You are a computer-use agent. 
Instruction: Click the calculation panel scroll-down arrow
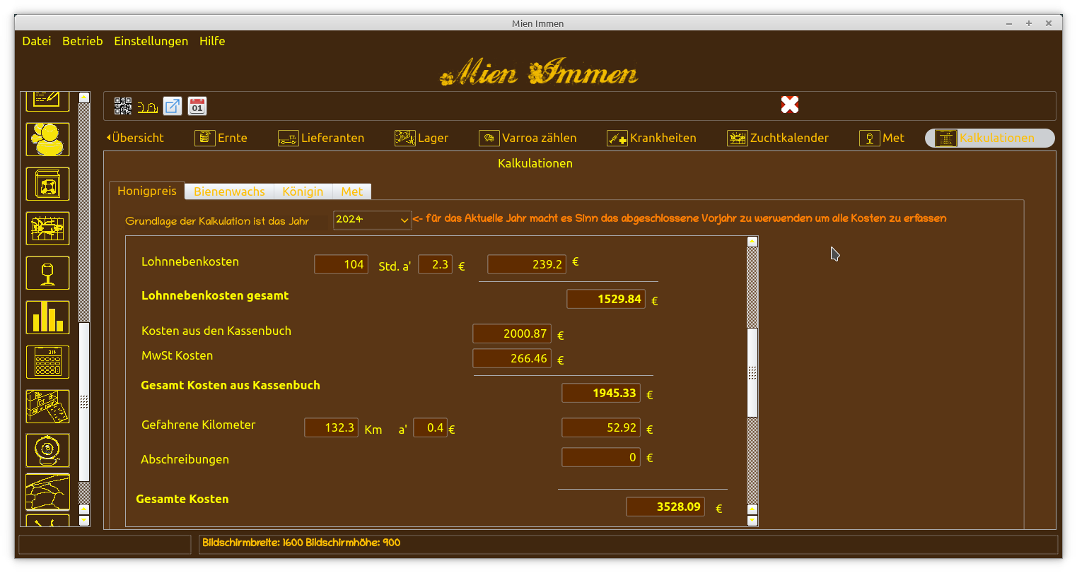(x=752, y=520)
